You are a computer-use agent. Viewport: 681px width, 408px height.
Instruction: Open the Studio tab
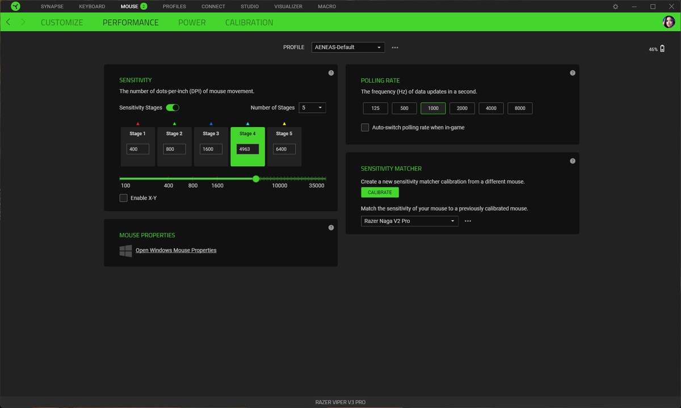point(250,6)
